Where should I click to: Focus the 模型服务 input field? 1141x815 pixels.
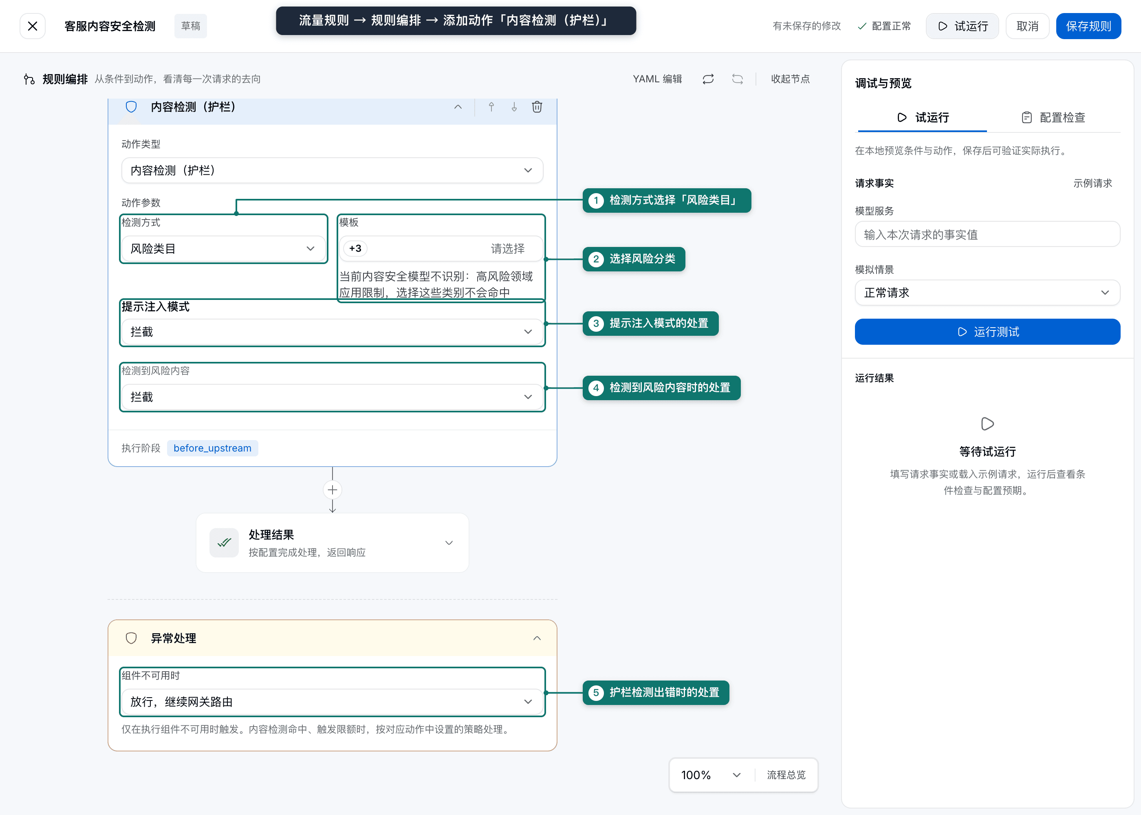[x=987, y=234]
